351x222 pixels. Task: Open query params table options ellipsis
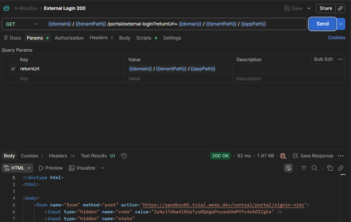pos(340,59)
